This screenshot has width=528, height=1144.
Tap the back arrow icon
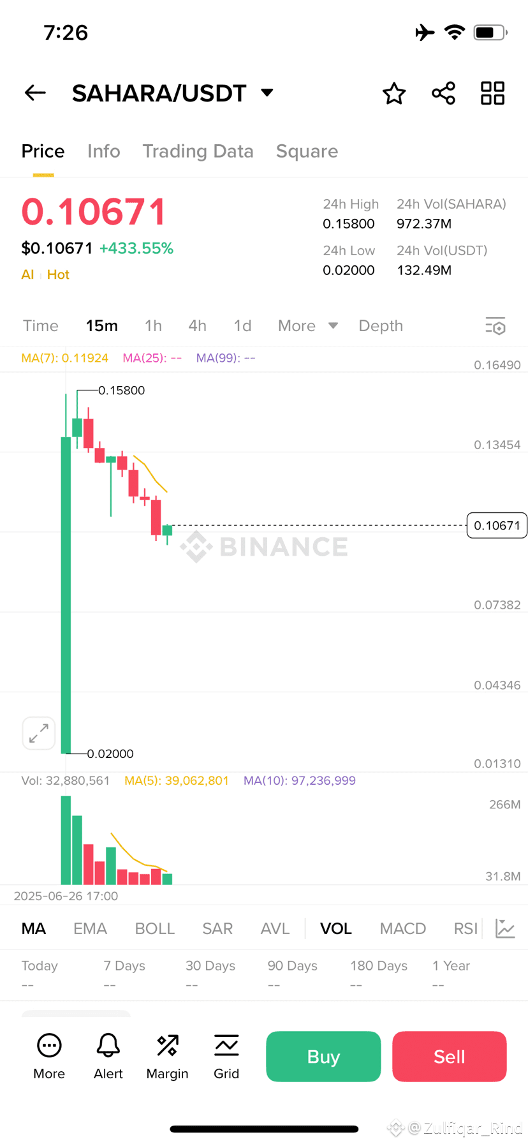click(35, 93)
